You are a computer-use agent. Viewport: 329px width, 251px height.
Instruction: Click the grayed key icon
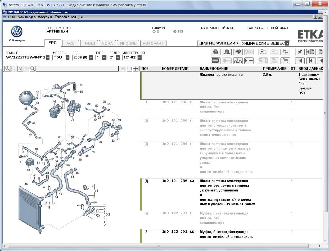click(x=227, y=61)
